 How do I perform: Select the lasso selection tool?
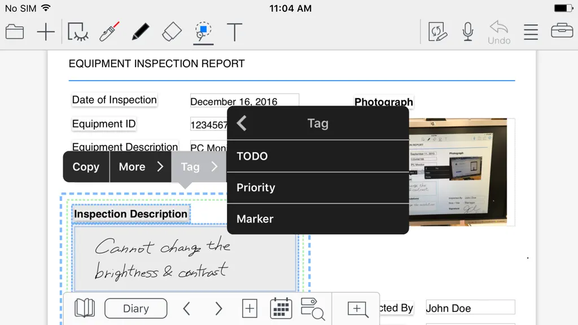(x=203, y=32)
